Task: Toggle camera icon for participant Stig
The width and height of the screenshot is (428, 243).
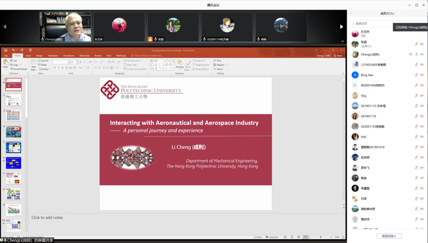Action: coord(422,96)
